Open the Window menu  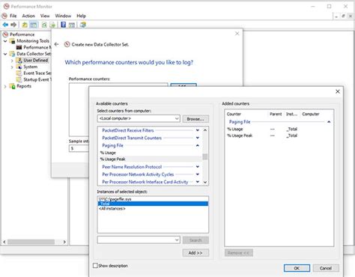pos(63,16)
